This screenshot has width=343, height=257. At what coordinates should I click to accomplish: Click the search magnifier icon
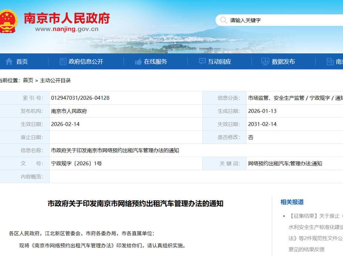pos(223,20)
